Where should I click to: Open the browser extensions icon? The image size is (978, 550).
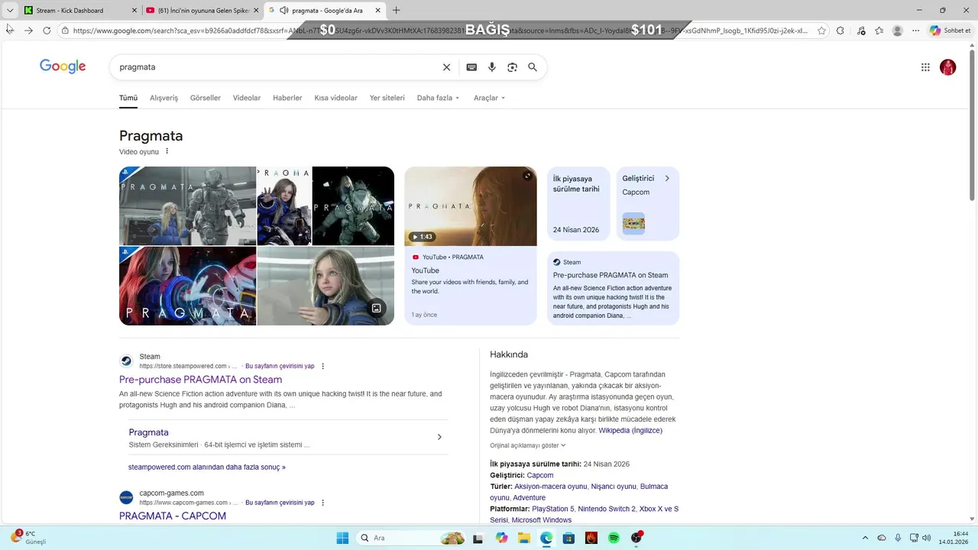840,31
